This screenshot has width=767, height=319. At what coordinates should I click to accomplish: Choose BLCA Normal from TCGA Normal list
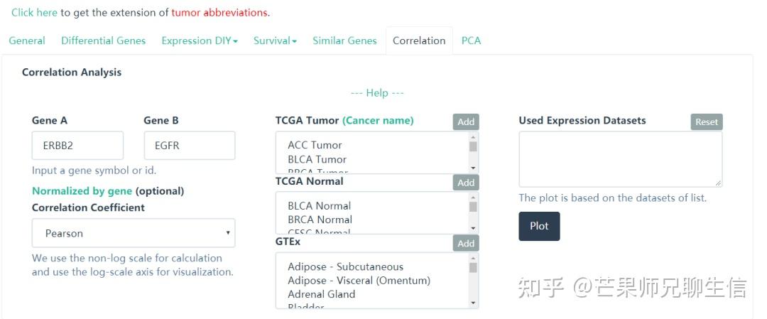[x=319, y=206]
